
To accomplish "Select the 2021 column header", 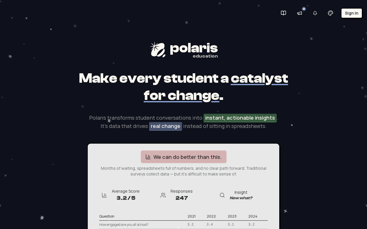I will [192, 216].
